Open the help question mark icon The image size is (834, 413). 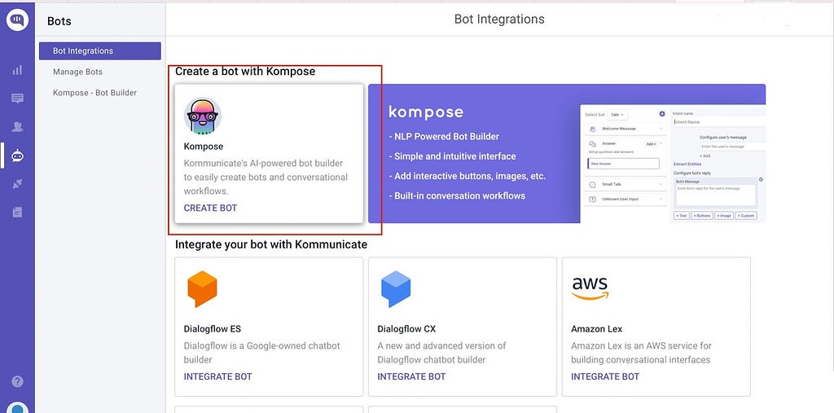(18, 381)
